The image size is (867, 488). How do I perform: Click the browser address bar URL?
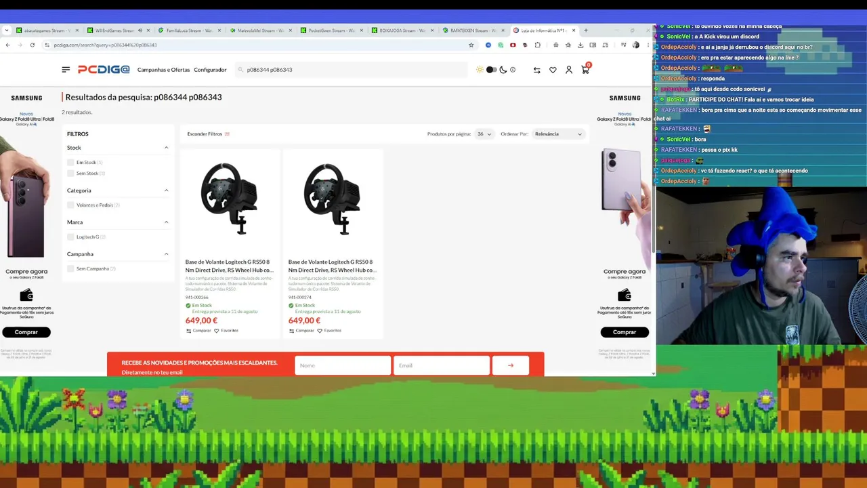(x=106, y=45)
